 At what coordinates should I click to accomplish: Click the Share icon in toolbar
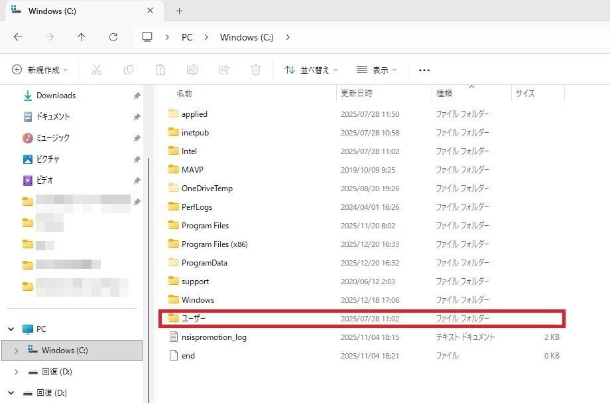point(224,70)
